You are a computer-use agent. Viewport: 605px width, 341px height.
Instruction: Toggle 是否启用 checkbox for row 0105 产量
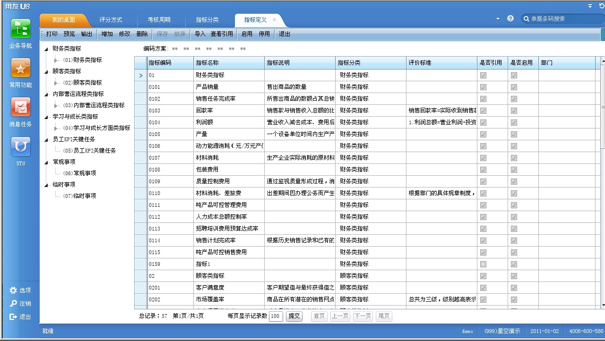[514, 134]
